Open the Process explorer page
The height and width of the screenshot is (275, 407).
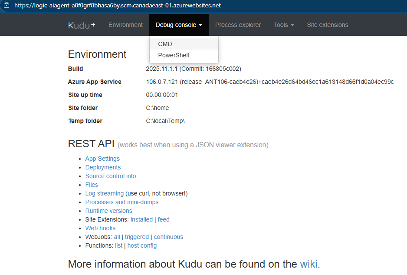(238, 25)
